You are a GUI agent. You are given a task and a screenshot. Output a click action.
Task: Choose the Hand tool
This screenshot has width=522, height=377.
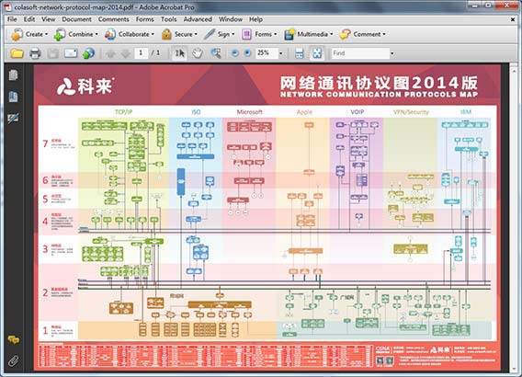[198, 53]
